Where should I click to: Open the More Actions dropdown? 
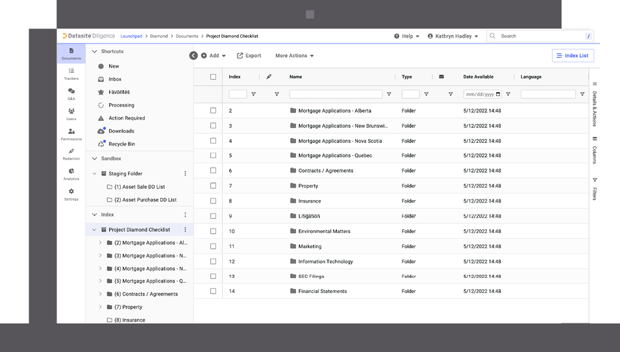[294, 56]
